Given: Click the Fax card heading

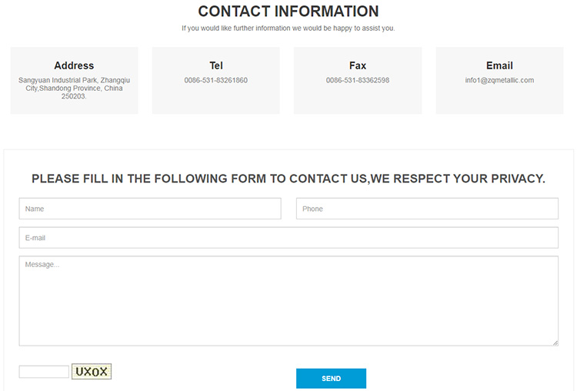Looking at the screenshot, I should 358,65.
